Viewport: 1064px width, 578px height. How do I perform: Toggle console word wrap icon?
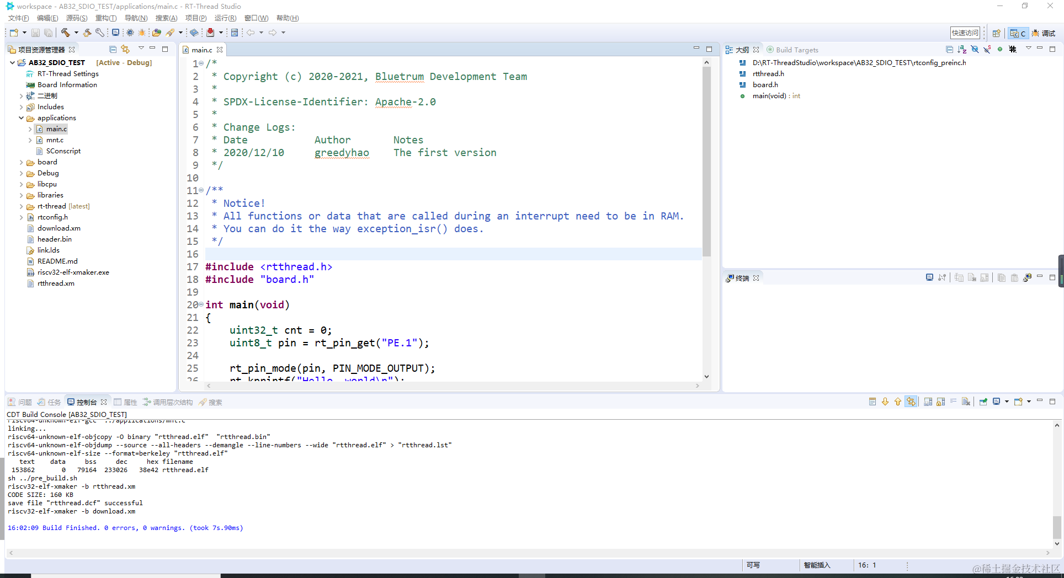point(953,402)
